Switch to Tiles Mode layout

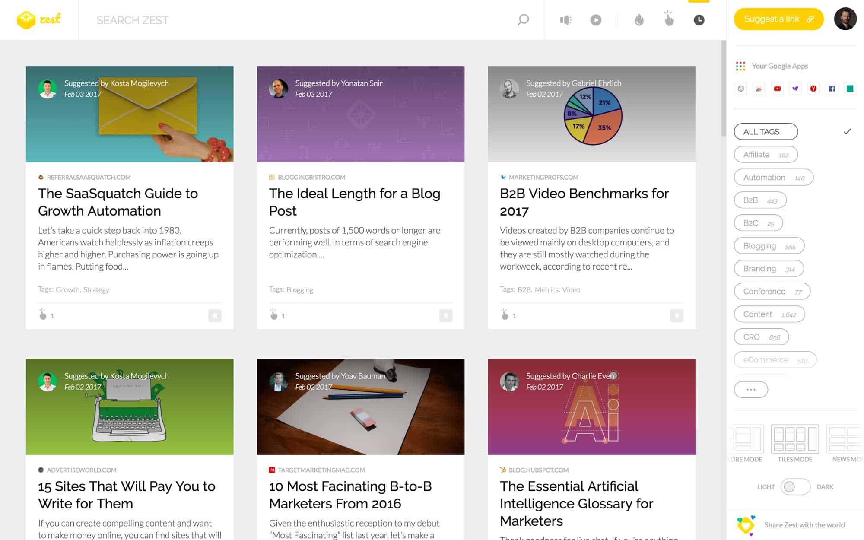click(795, 444)
